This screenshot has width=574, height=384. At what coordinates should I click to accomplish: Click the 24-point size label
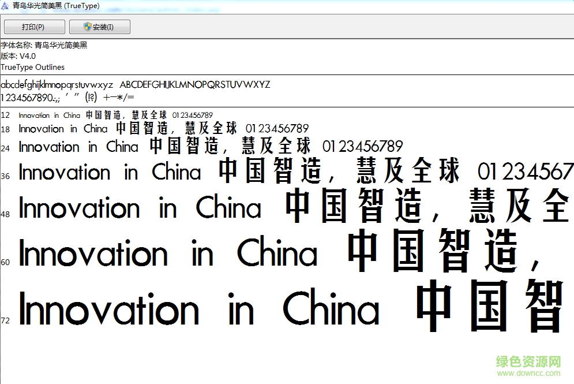tap(5, 148)
